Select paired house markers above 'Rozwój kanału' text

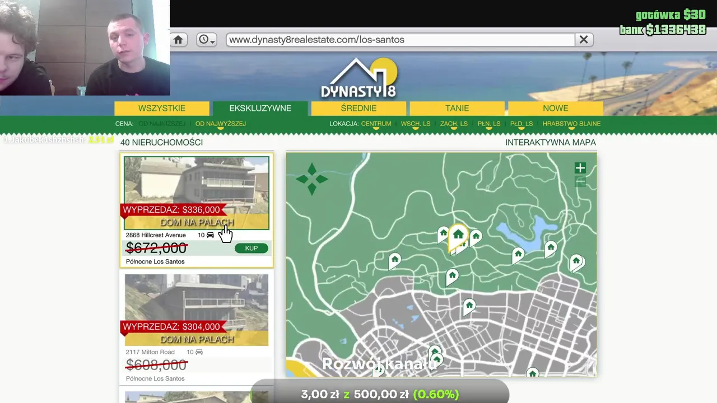[x=435, y=355]
